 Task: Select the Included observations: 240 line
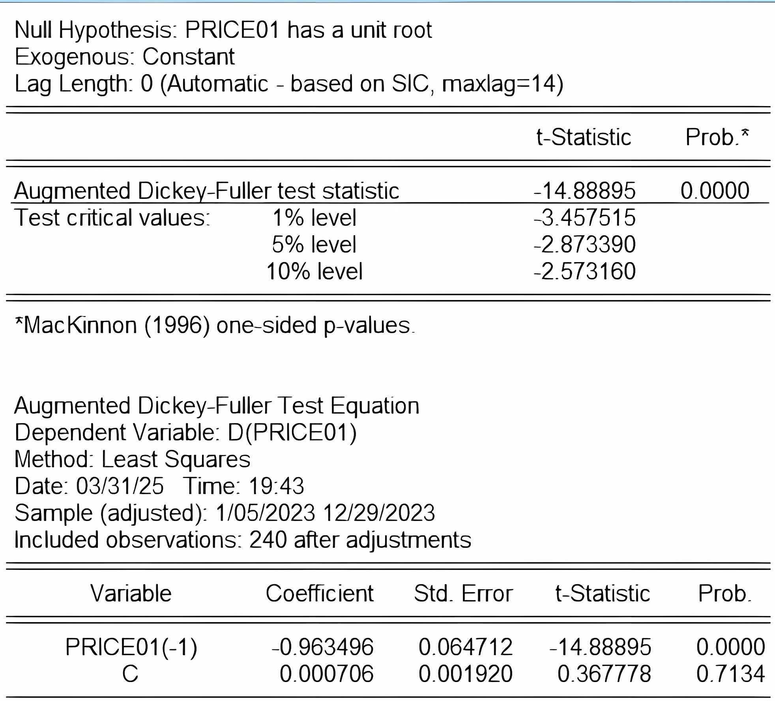[243, 540]
